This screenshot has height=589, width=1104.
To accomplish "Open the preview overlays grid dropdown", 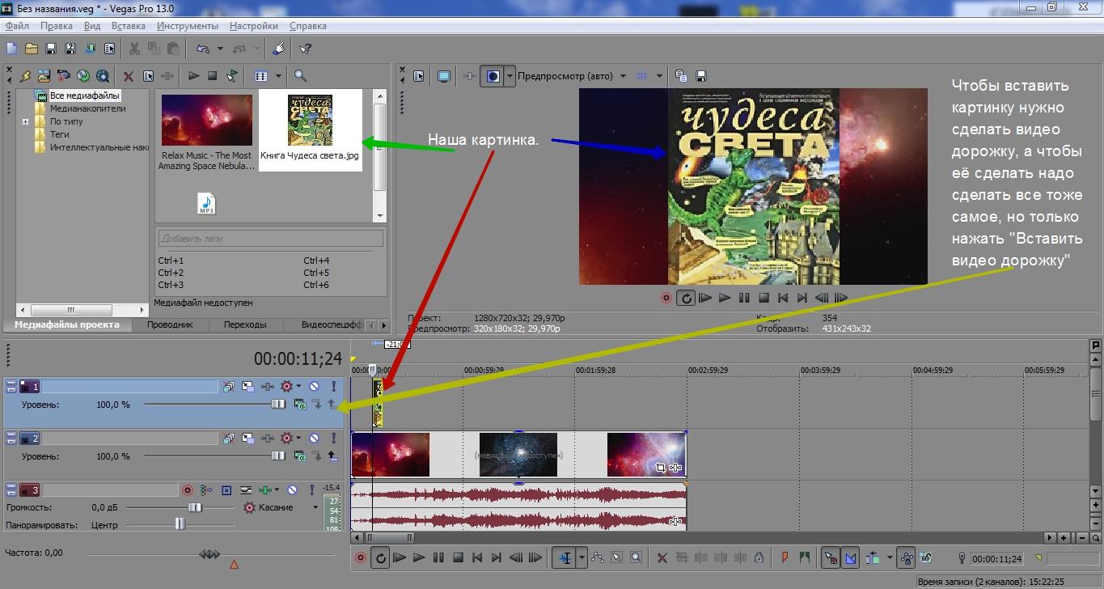I will pos(659,76).
